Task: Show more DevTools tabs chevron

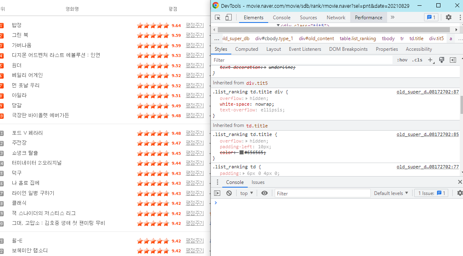Action: click(392, 17)
